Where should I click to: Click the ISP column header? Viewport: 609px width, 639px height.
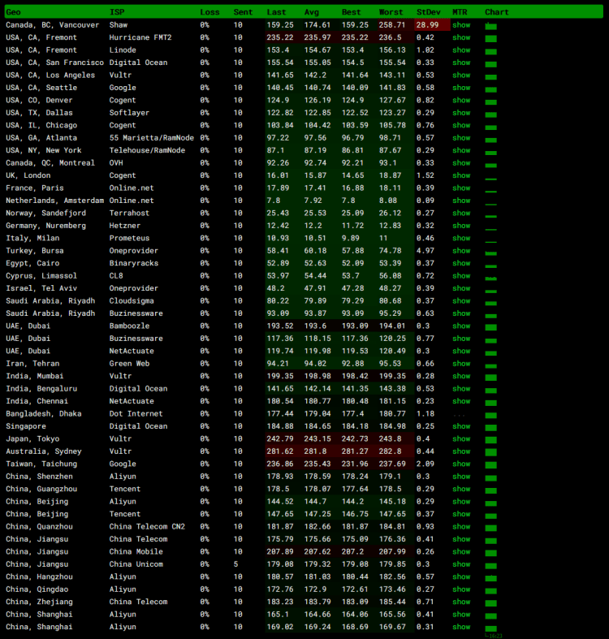click(x=117, y=12)
